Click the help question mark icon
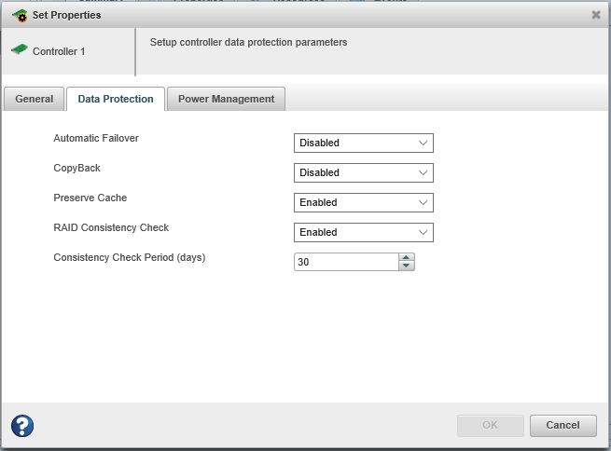 click(22, 426)
